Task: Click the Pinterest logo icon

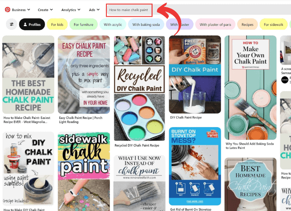Action: [x=8, y=10]
